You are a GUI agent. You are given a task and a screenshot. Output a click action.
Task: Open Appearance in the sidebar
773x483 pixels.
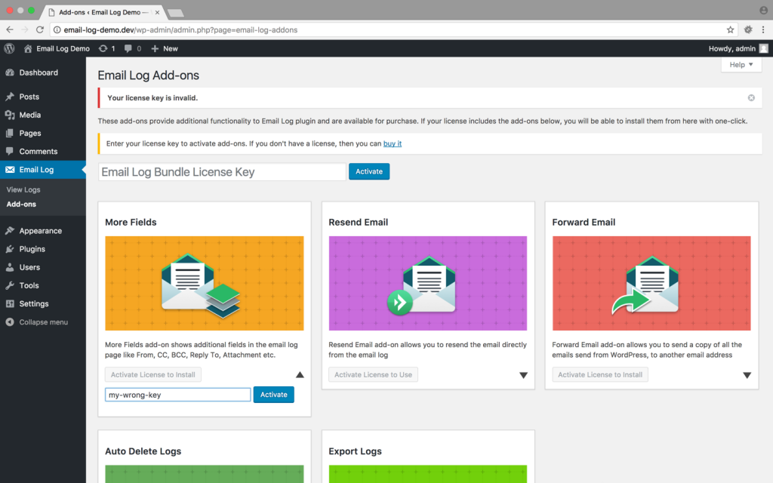click(x=41, y=231)
